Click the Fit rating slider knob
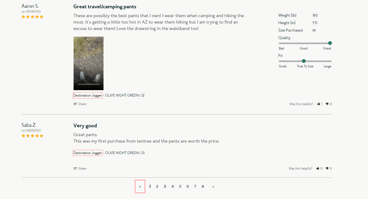The image size is (368, 199). (x=304, y=61)
